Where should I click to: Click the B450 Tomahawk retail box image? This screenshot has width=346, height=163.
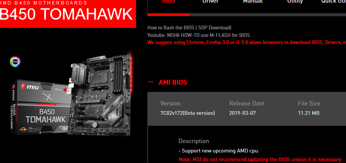[41, 107]
